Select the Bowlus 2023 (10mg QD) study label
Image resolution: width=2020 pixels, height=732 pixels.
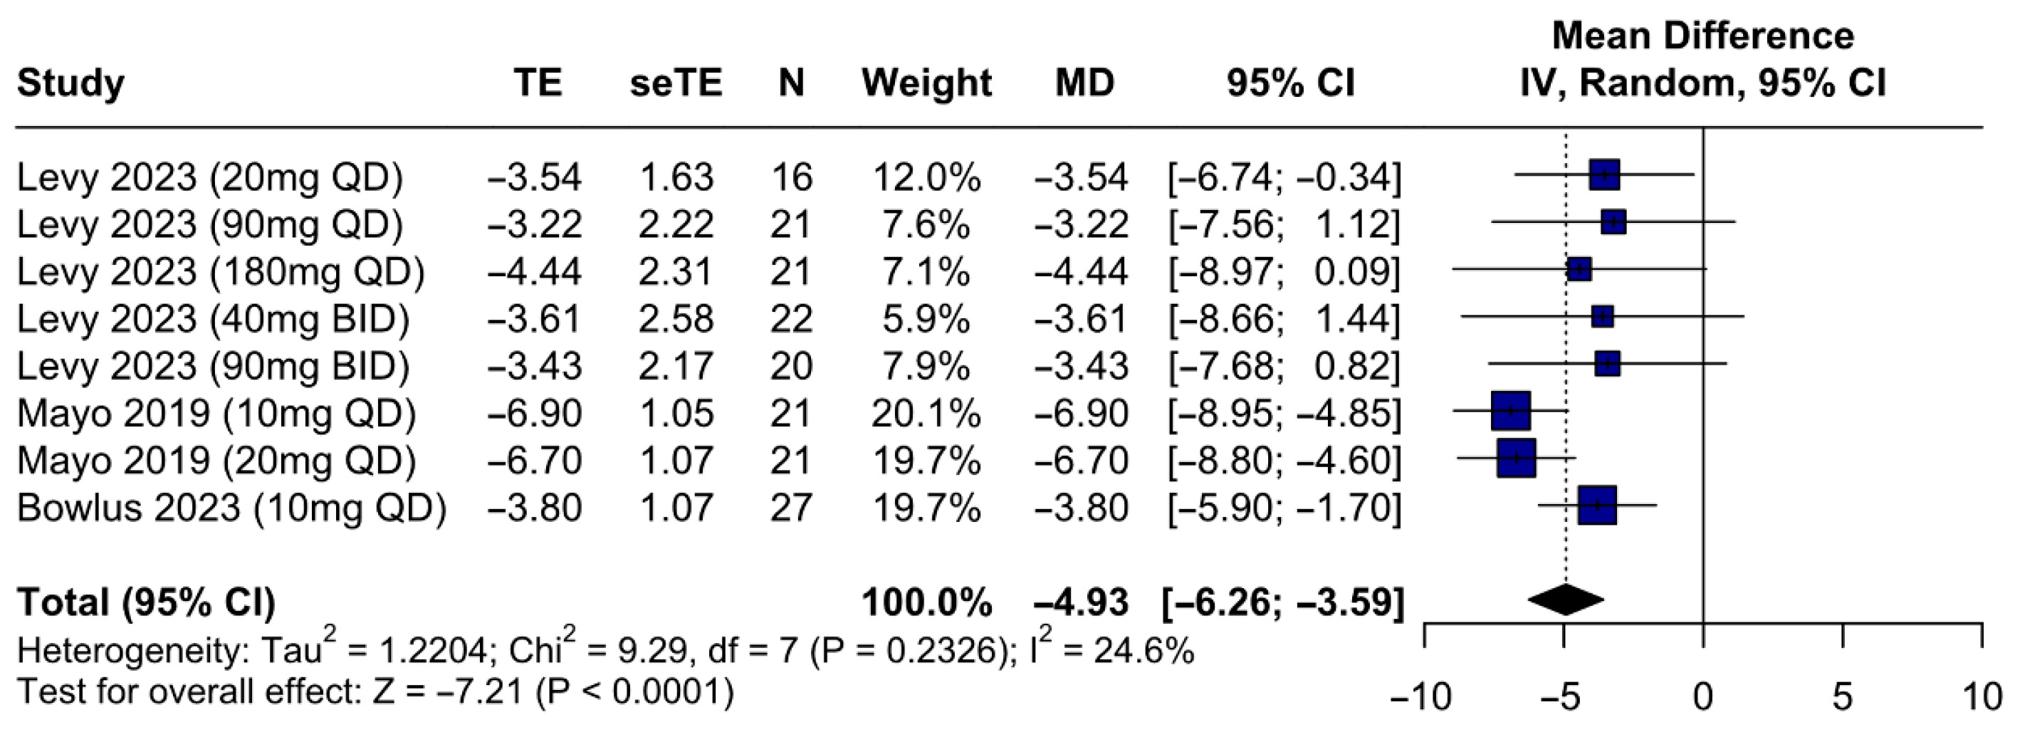(231, 508)
